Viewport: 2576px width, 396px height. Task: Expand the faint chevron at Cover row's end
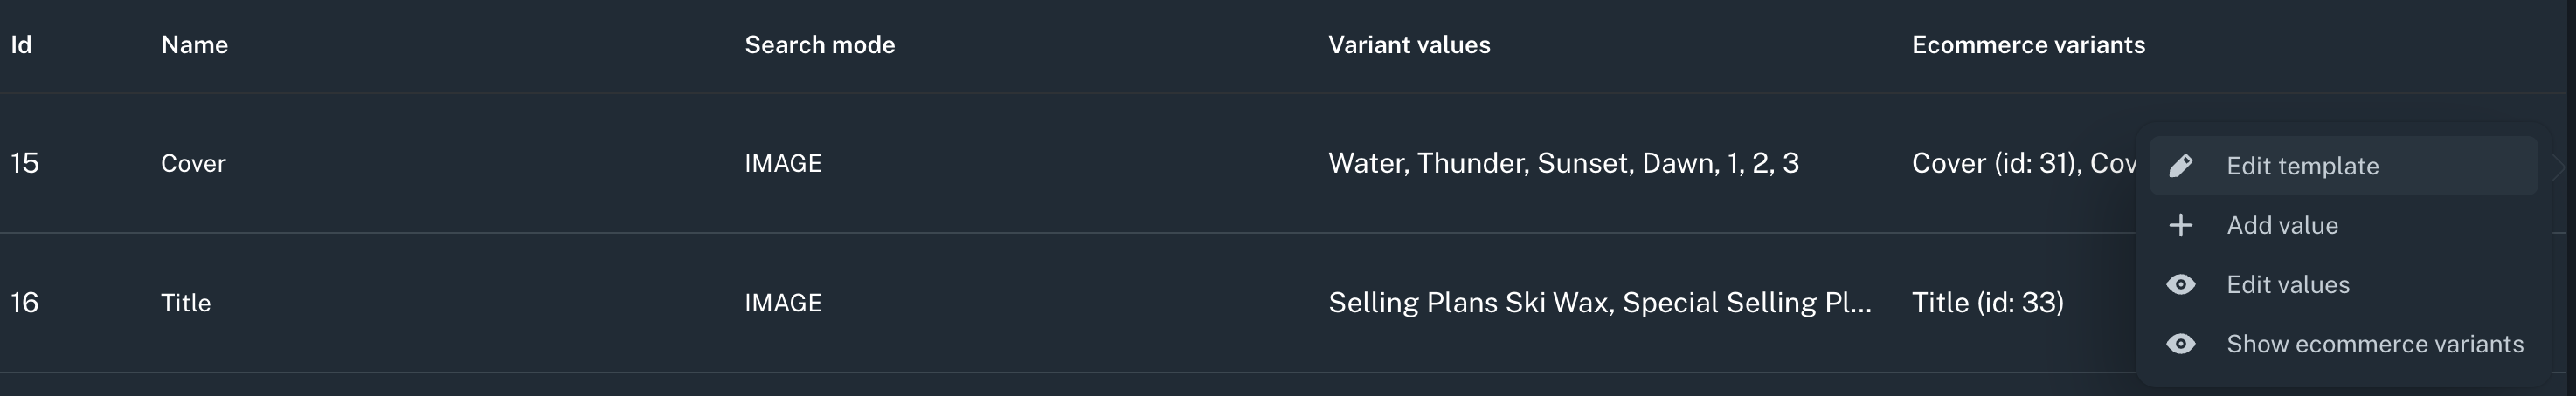coord(2558,166)
